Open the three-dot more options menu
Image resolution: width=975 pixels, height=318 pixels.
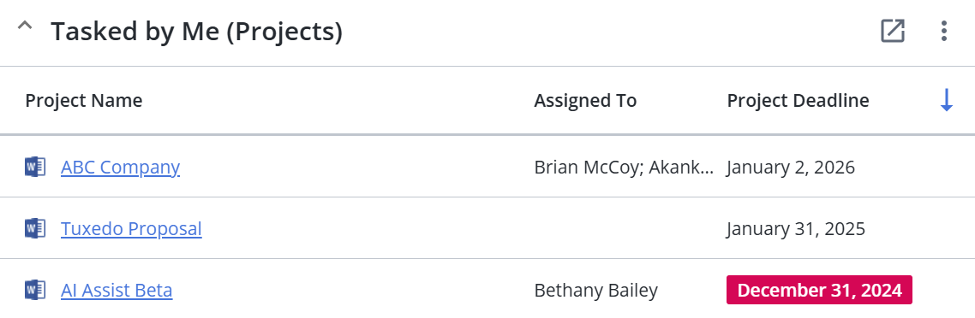944,31
